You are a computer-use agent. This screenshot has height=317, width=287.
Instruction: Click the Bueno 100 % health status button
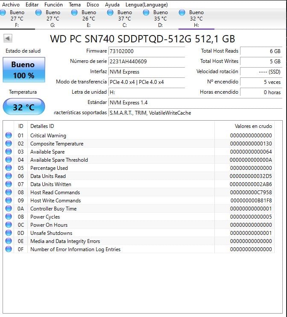pyautogui.click(x=24, y=70)
